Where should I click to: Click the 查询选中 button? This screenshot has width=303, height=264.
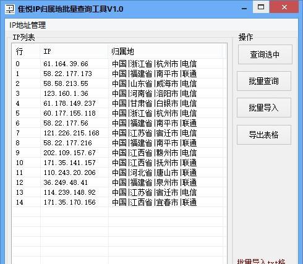point(265,54)
